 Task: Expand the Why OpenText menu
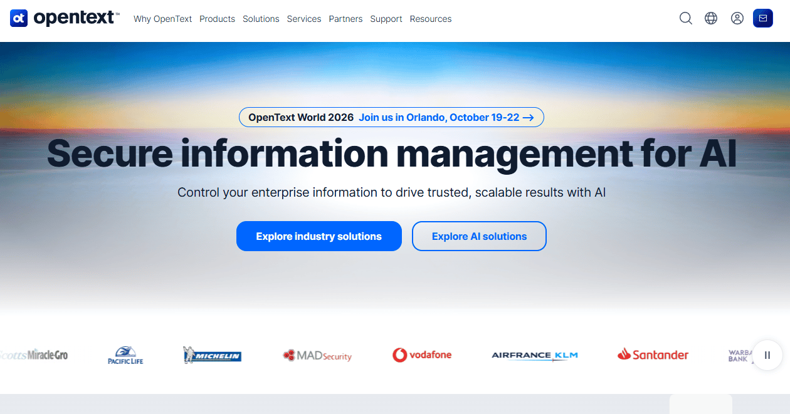pos(163,19)
